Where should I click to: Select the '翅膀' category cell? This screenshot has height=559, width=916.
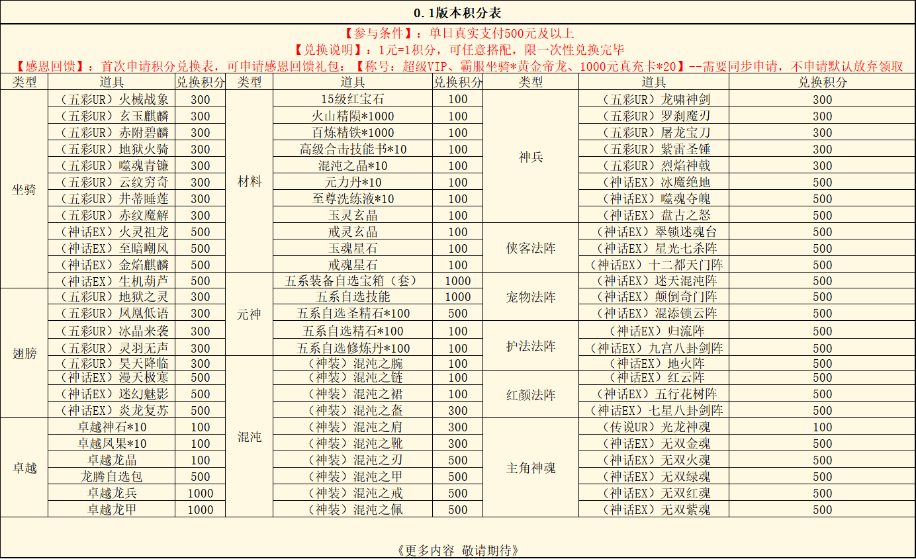(x=24, y=353)
